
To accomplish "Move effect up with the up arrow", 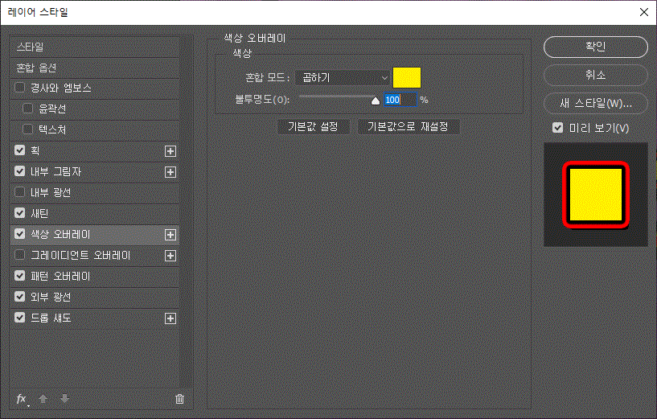I will point(43,399).
